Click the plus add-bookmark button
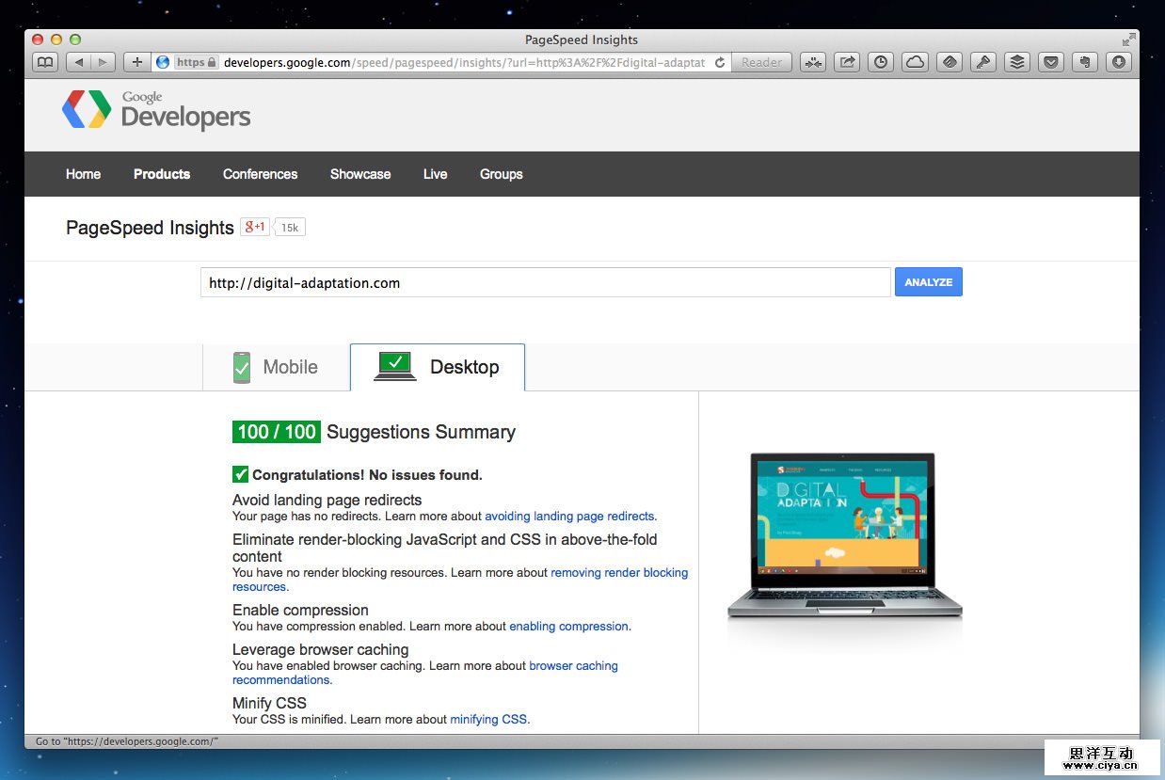This screenshot has height=780, width=1165. click(136, 62)
